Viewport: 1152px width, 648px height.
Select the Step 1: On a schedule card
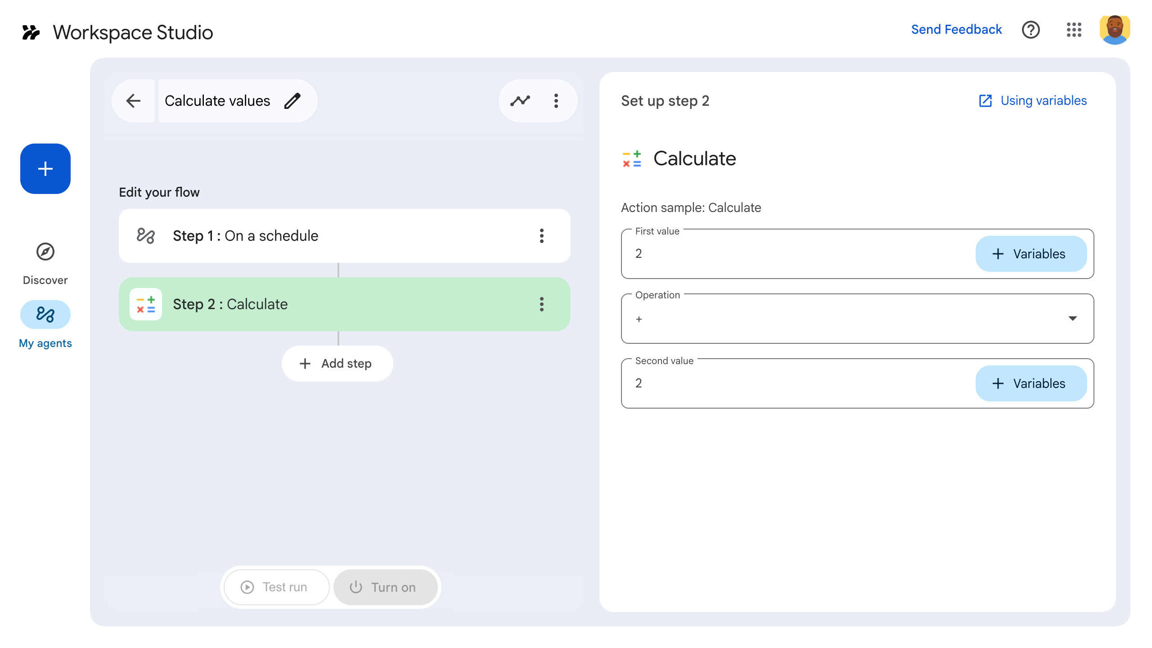[315, 236]
